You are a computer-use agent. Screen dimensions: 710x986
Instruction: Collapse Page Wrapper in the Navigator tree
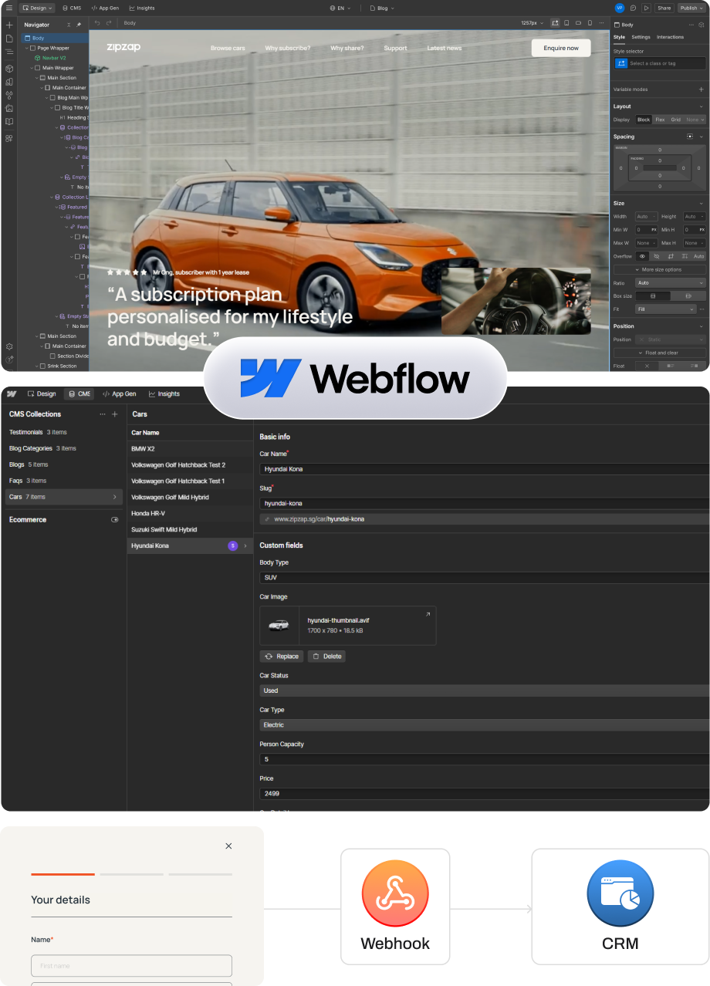[28, 48]
